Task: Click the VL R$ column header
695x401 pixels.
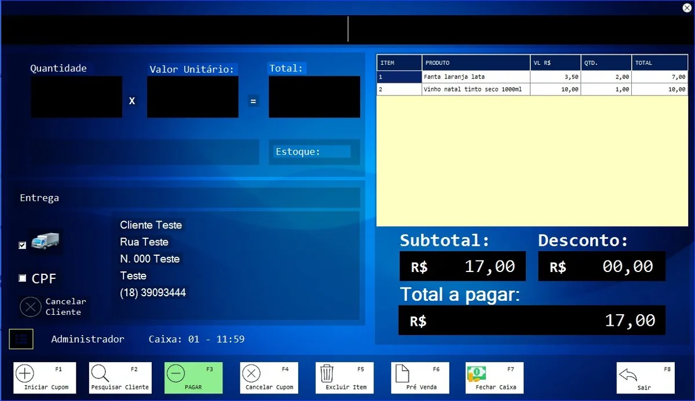Action: click(x=555, y=62)
